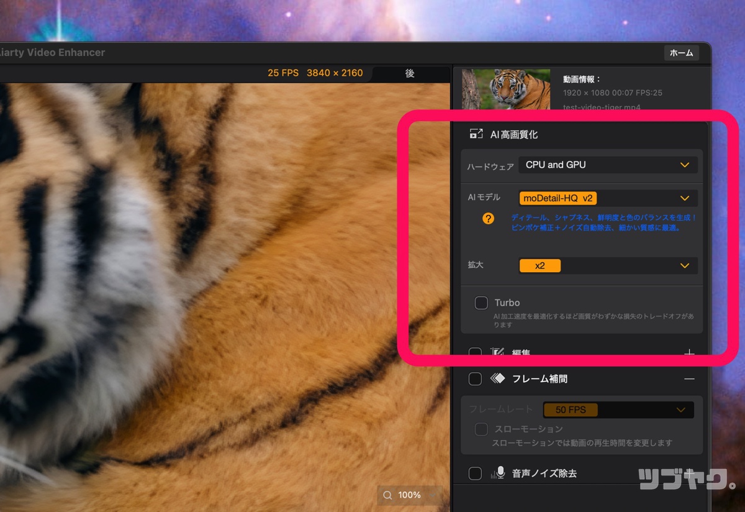Toggle the 音声ノイズ除去 checkbox
The height and width of the screenshot is (512, 745).
pos(475,473)
